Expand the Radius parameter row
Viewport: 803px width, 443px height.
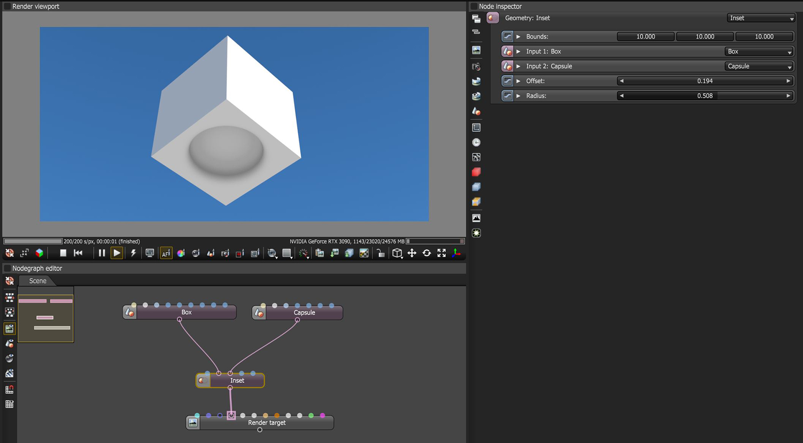click(x=518, y=96)
